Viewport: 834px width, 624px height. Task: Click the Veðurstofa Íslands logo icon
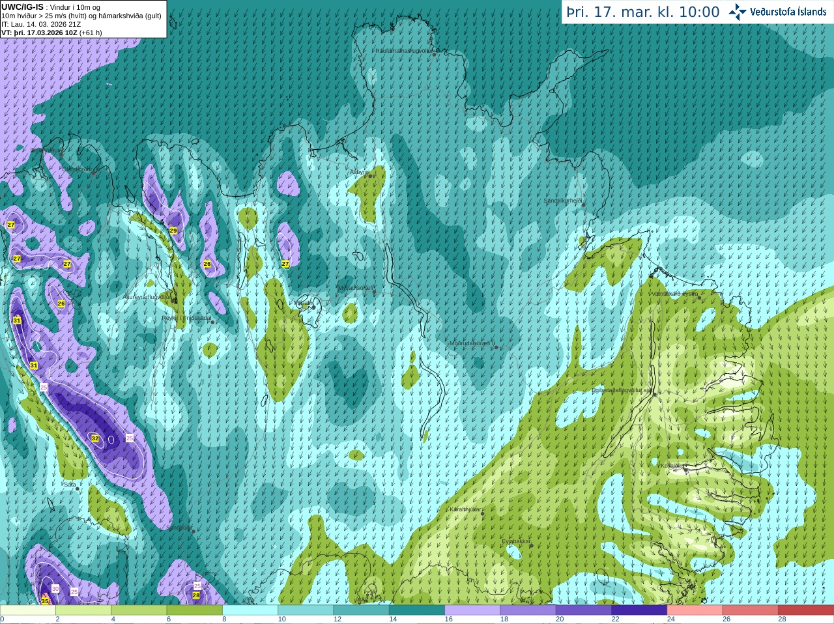[x=738, y=12]
